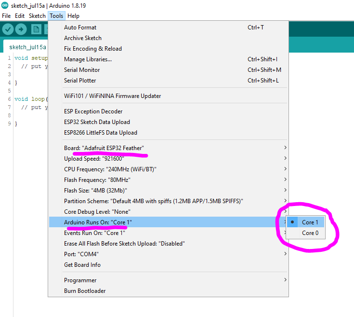Start ESP8266 LittleFS Data Upload
Viewport: 354px width, 317px height.
(x=169, y=133)
